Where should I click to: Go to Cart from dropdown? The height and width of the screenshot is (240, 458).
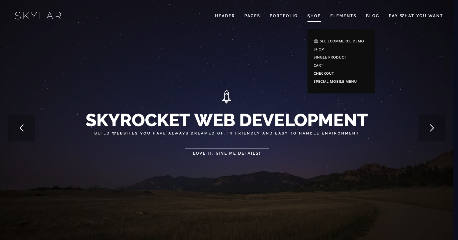coord(318,65)
